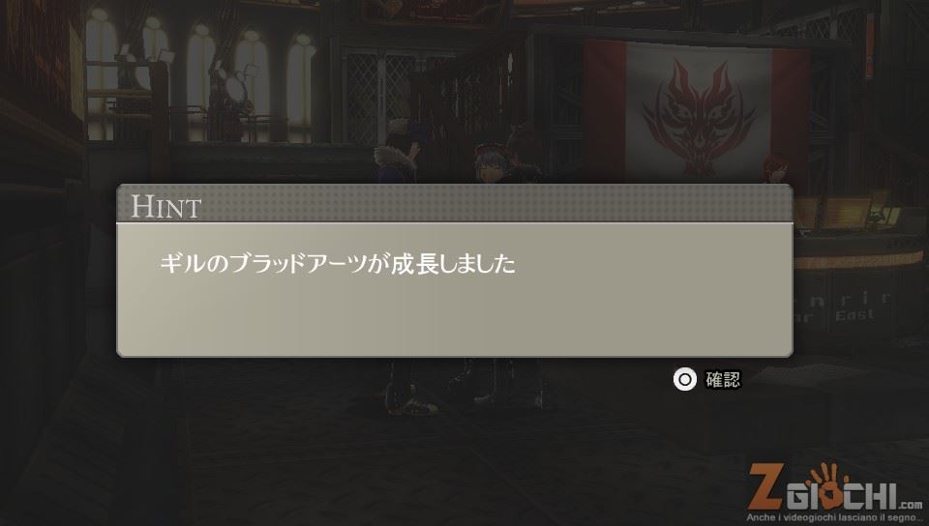
Task: Click the leftmost arched window
Action: [x=100, y=73]
